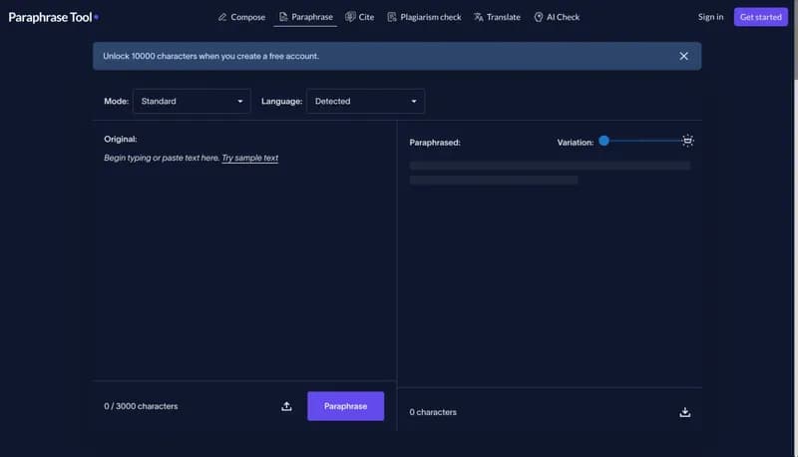Click the Translate language icon
This screenshot has width=798, height=457.
click(479, 17)
